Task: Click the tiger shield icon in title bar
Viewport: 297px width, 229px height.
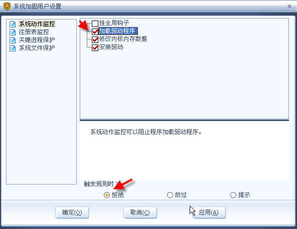Action: coord(7,6)
